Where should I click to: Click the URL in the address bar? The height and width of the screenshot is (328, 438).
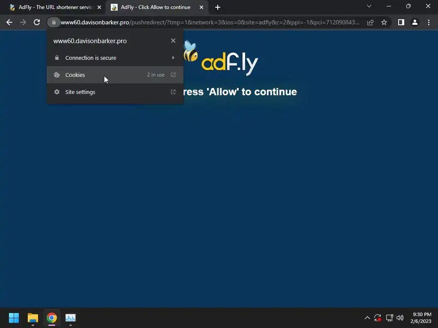[x=210, y=22]
